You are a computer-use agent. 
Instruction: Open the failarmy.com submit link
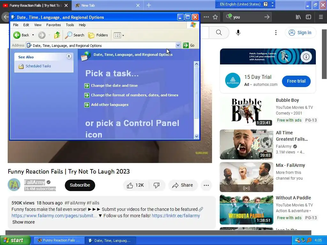[x=54, y=216]
